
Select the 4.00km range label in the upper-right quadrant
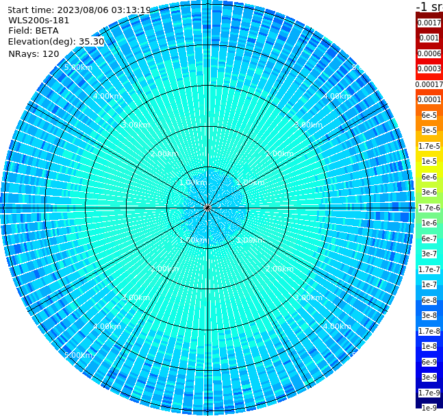click(x=337, y=96)
